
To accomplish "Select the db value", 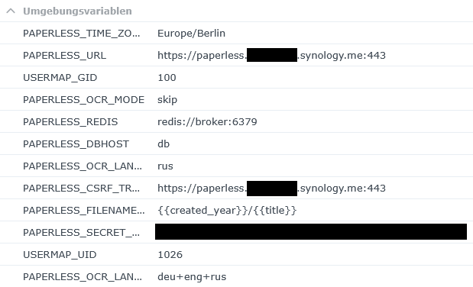I will click(164, 144).
